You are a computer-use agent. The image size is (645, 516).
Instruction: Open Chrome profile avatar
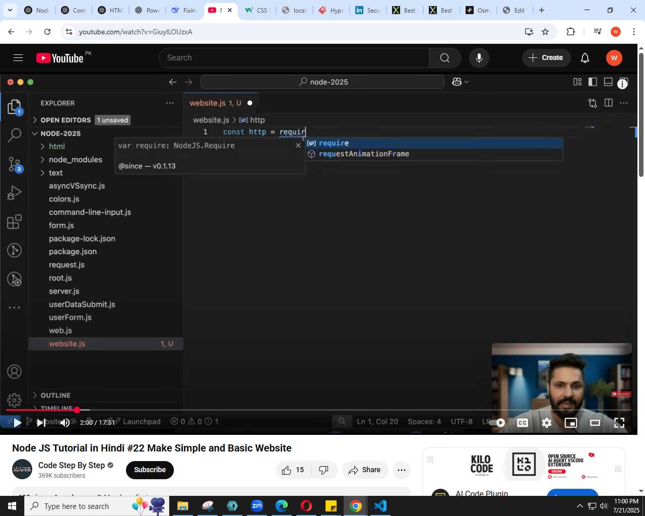tap(615, 32)
